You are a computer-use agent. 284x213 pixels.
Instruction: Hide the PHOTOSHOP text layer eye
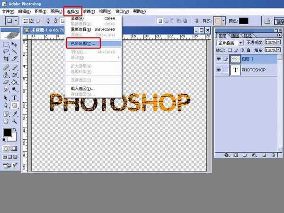pos(219,70)
